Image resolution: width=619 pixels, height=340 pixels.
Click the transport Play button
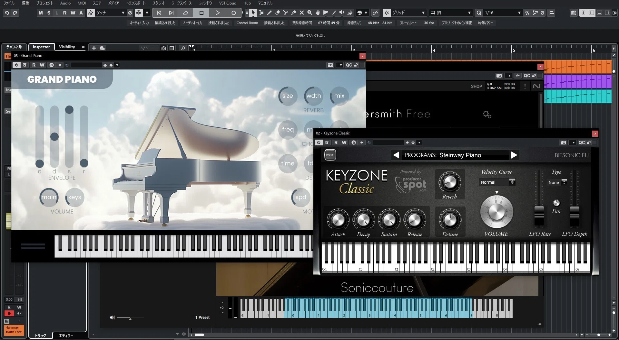217,13
